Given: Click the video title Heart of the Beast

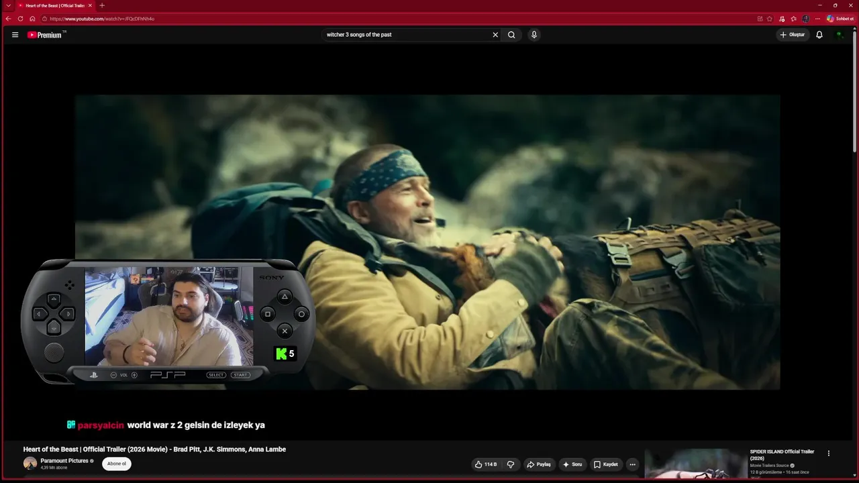Looking at the screenshot, I should click(154, 449).
